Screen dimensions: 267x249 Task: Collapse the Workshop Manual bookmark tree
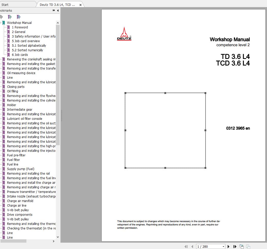(1, 23)
